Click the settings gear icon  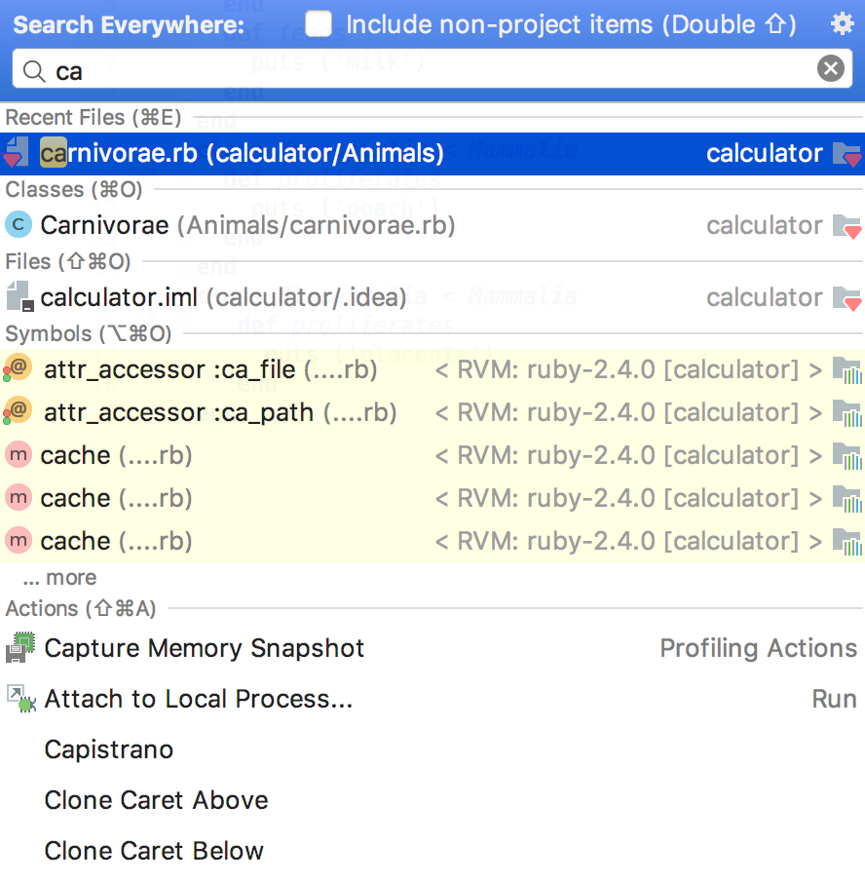click(842, 24)
